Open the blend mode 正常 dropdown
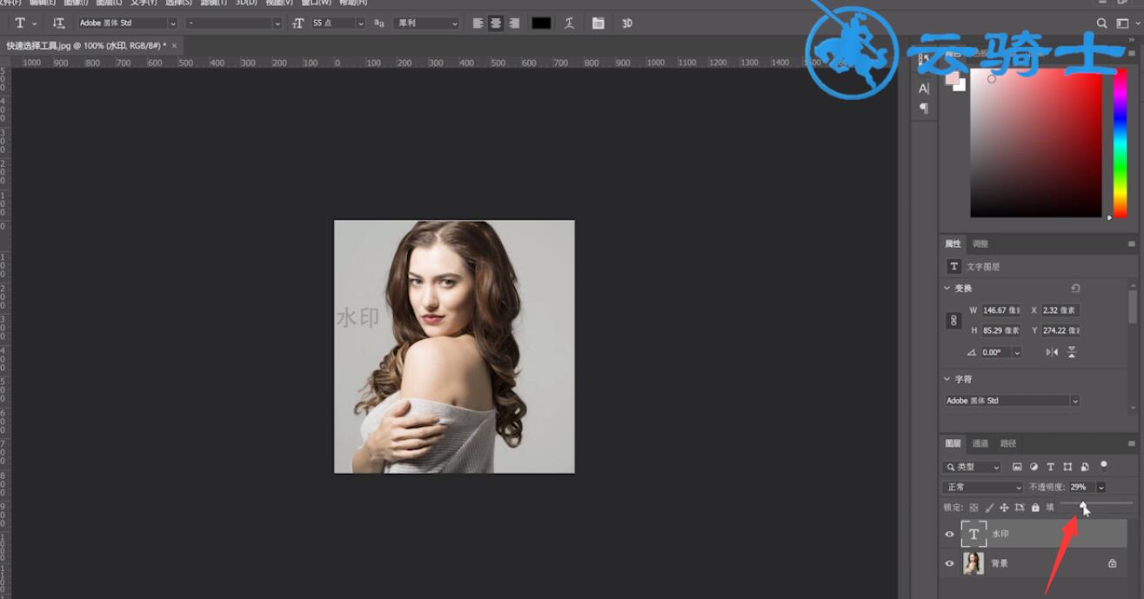1144x599 pixels. pos(984,488)
